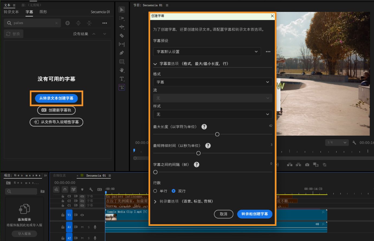Mute the A1 audio track
Screen dimensions: 374x241
tap(83, 227)
